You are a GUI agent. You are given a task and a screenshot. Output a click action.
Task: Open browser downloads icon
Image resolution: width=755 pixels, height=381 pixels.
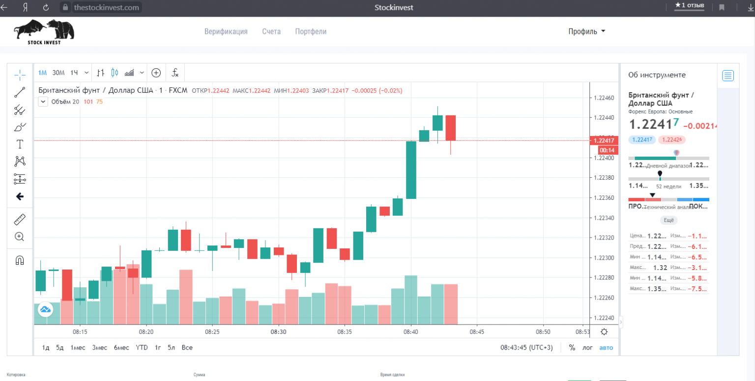(x=750, y=7)
